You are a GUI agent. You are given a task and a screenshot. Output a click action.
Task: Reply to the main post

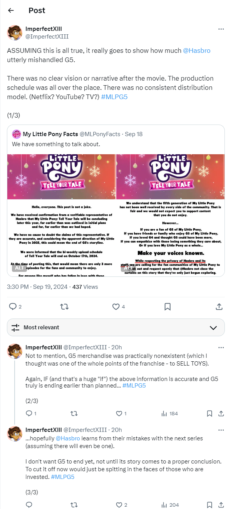(13, 307)
